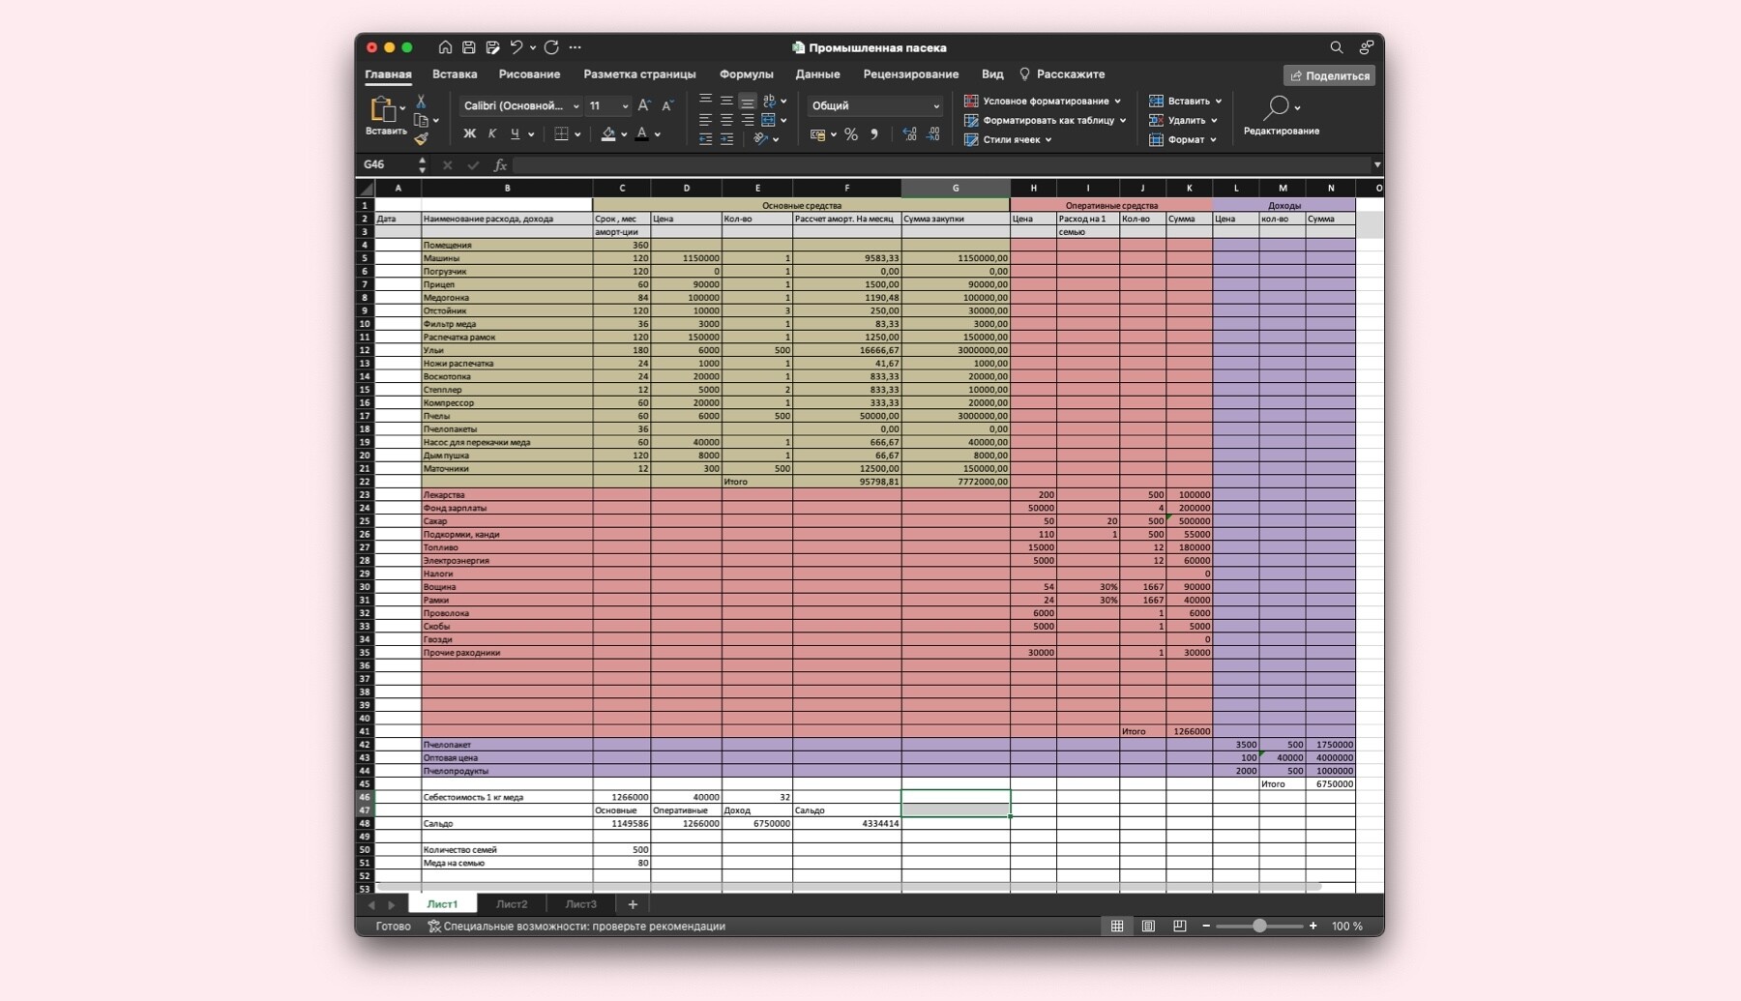Expand Стили ячеек menu
Viewport: 1741px width, 1001px height.
(1008, 139)
